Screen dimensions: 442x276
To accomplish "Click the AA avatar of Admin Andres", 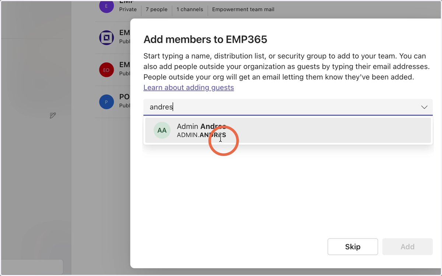I will click(x=162, y=130).
